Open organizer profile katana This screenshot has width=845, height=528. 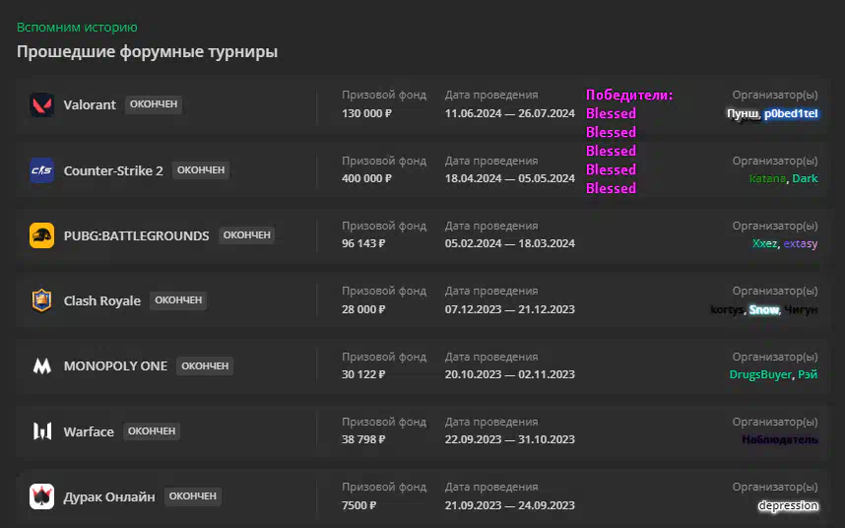point(767,178)
